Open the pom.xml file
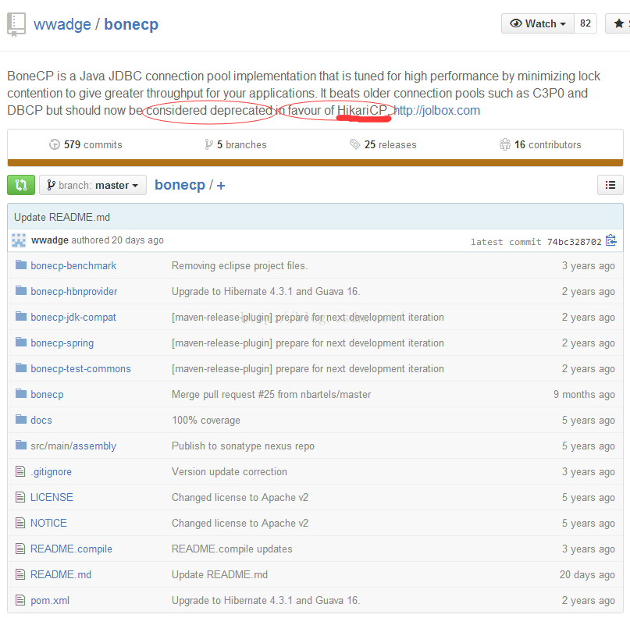 [x=50, y=600]
